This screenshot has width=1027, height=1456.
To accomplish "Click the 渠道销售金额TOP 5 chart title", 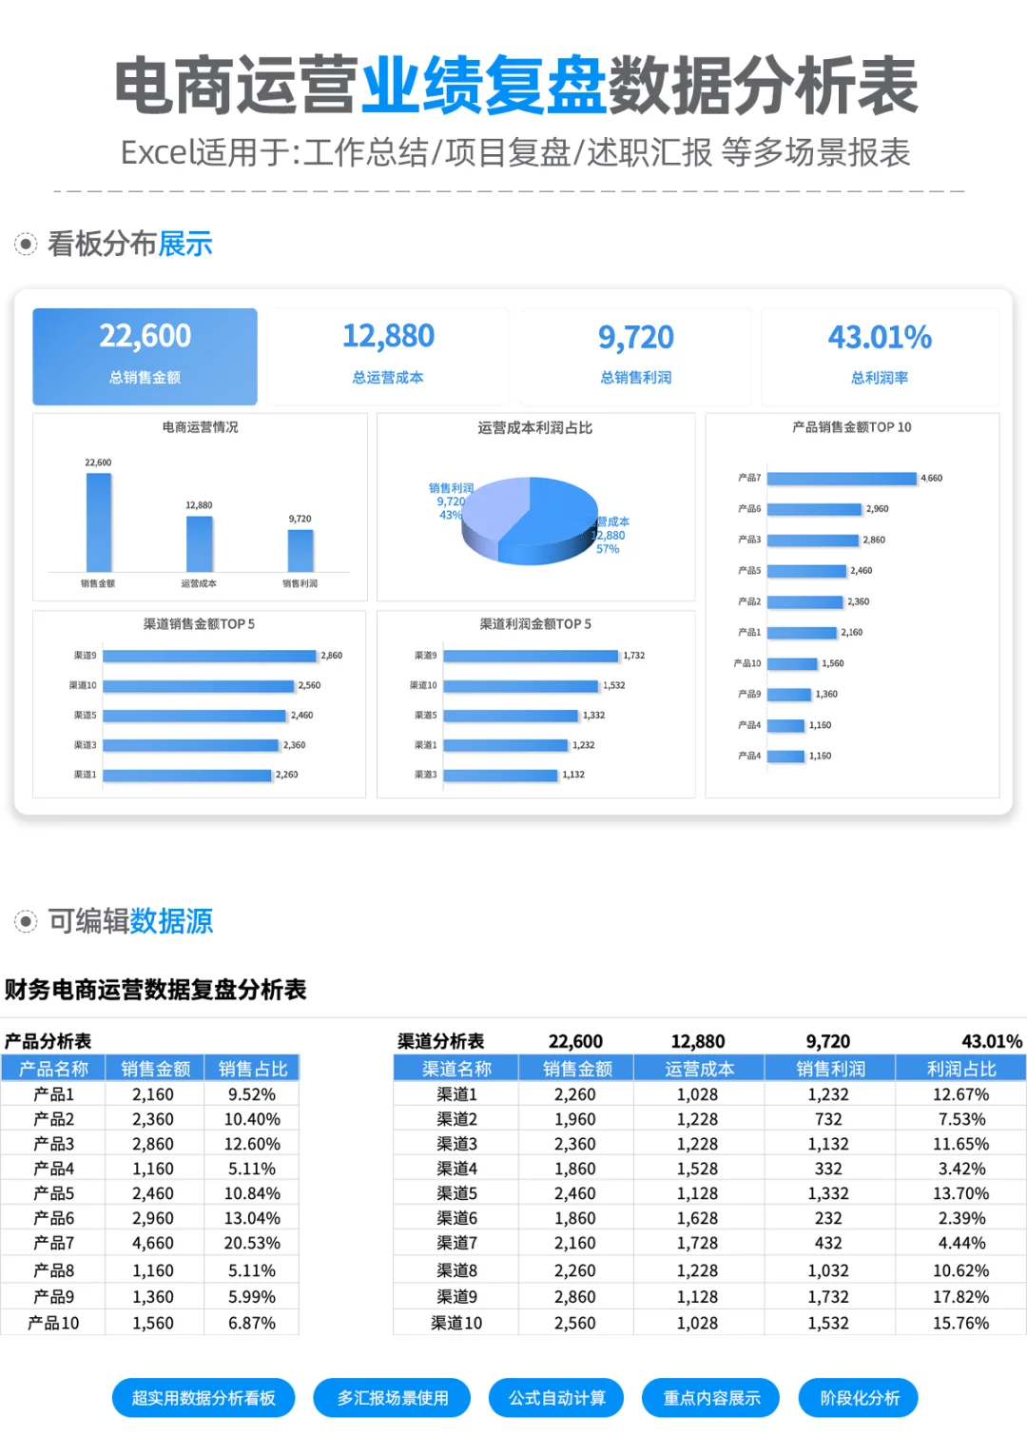I will click(x=199, y=624).
